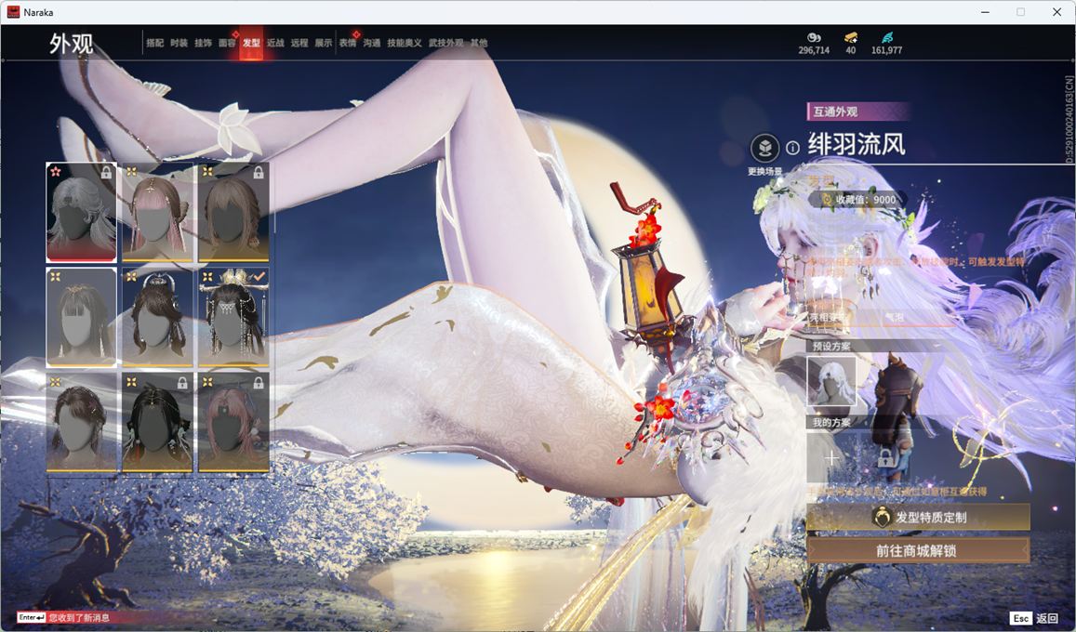Select the pink long hair hairstyle thumbnail
Viewport: 1076px width, 632px height.
coord(157,213)
